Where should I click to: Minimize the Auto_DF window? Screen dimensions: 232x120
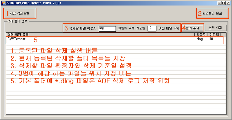[219, 3]
